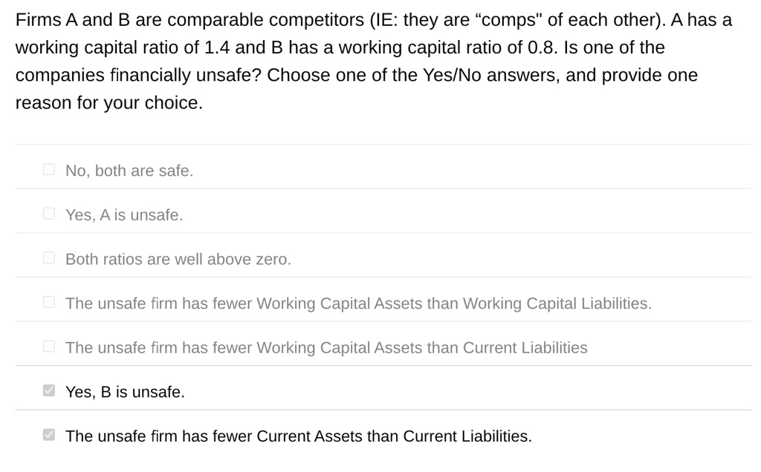Select checkbox for fewer Working Capital Assets than Working Capital Liabilities
The image size is (761, 472).
tap(49, 302)
